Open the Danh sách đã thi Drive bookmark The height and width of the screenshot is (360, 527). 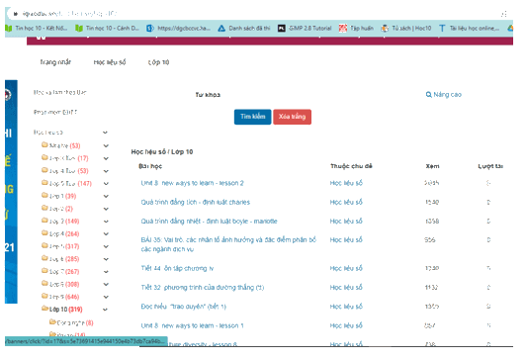pos(244,29)
